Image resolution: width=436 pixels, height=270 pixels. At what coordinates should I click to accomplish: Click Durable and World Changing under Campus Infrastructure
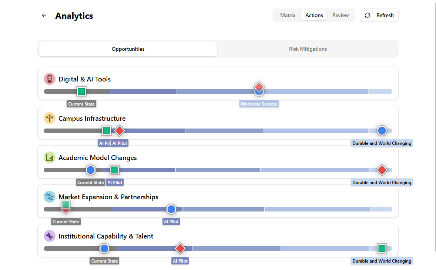point(382,143)
